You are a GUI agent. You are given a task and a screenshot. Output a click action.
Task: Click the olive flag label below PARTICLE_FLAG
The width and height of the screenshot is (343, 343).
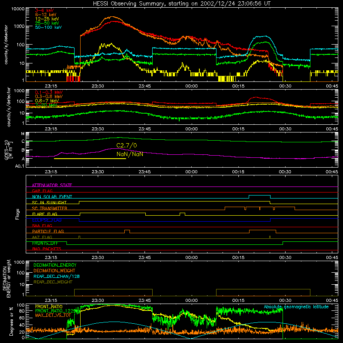[42, 238]
